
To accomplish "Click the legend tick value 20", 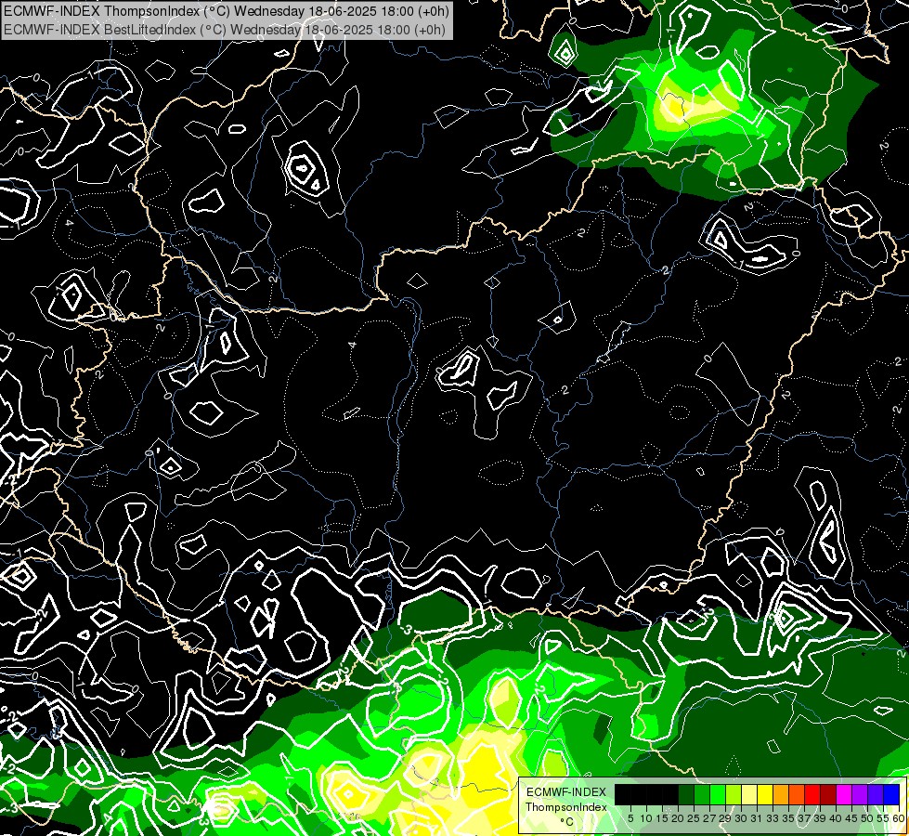I will pyautogui.click(x=678, y=818).
